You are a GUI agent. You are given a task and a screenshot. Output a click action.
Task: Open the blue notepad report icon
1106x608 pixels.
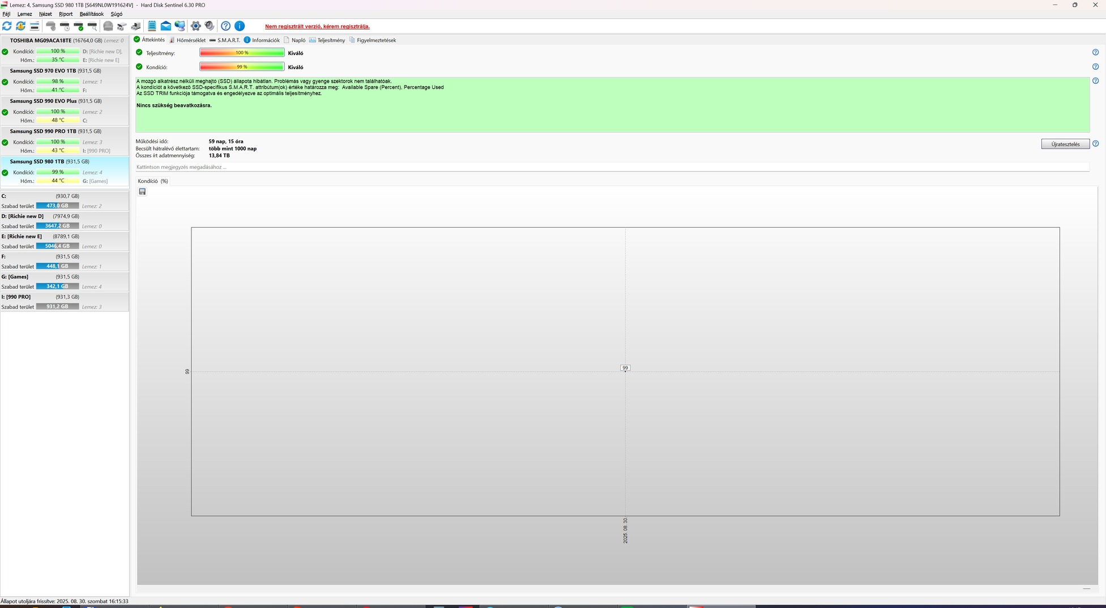coord(152,26)
